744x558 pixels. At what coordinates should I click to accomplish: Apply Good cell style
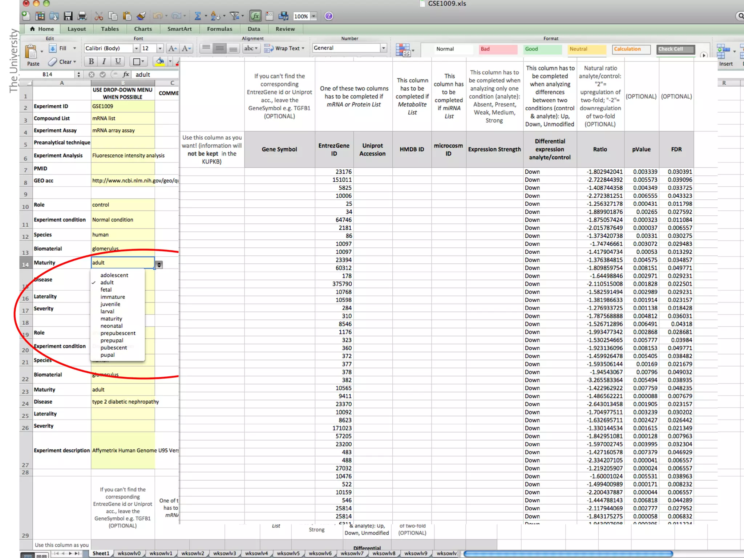(543, 49)
